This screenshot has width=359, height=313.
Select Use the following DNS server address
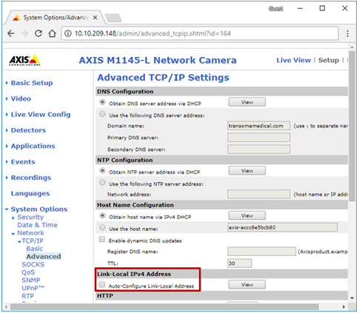[x=102, y=114]
